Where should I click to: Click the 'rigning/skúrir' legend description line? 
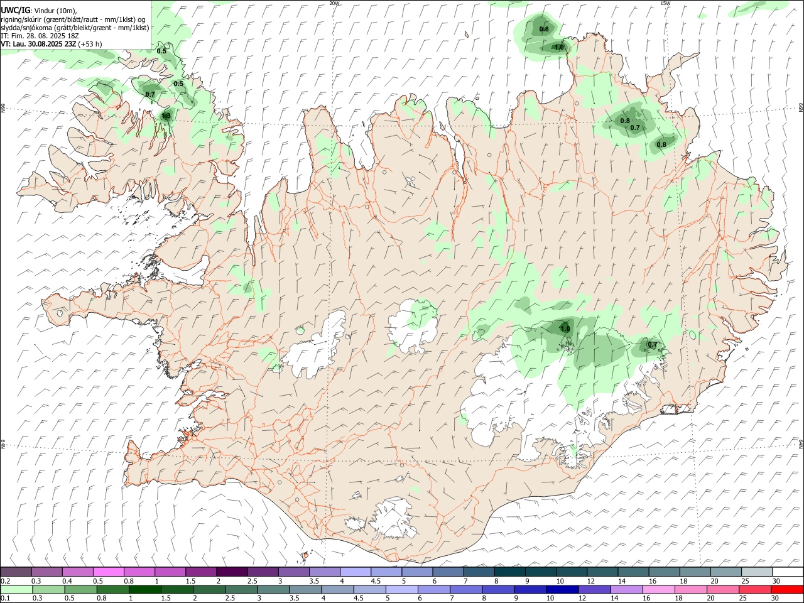click(73, 19)
